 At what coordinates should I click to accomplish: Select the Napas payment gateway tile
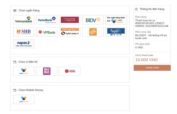tap(24, 44)
